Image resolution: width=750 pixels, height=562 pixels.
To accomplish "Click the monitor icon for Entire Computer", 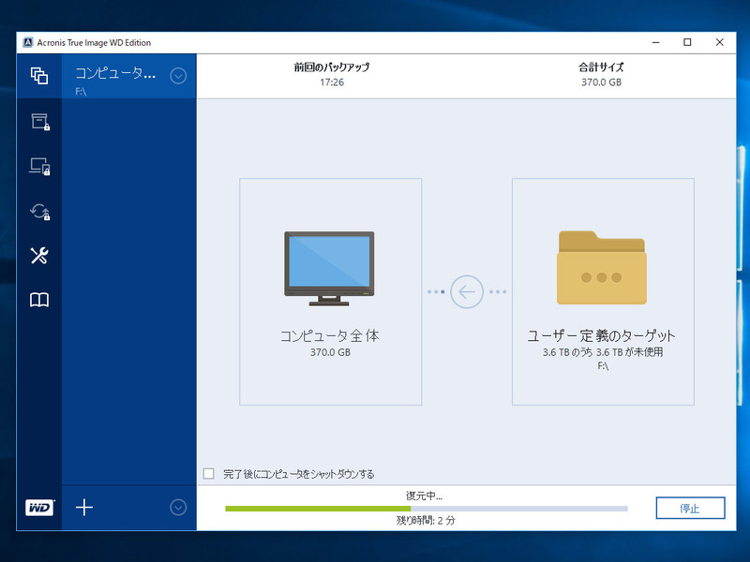I will pos(330,269).
